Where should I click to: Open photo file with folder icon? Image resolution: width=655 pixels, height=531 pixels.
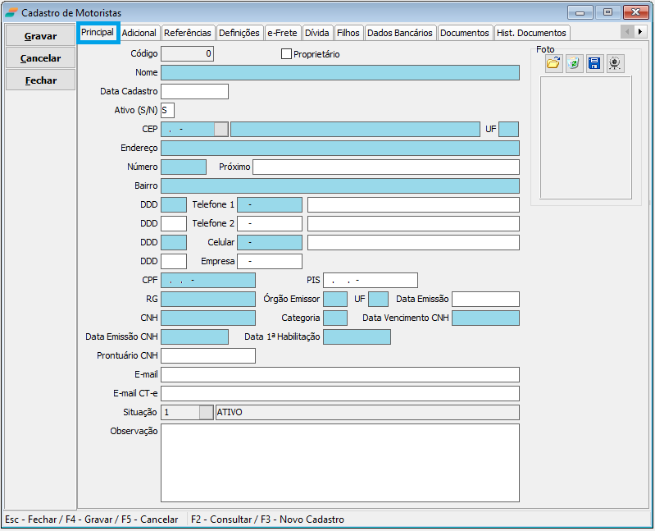553,64
